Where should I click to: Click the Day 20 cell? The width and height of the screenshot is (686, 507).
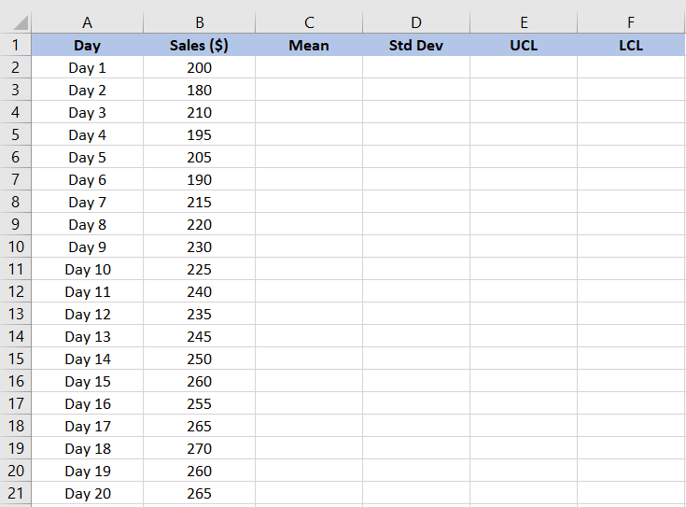coord(88,493)
